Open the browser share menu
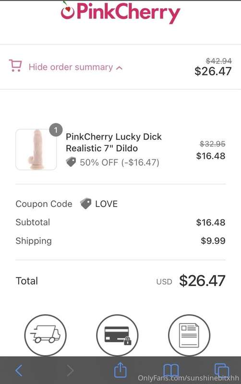The width and height of the screenshot is (241, 384). [x=120, y=370]
